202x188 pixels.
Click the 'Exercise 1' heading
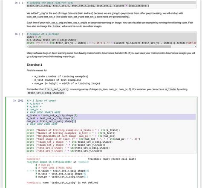click(35, 65)
